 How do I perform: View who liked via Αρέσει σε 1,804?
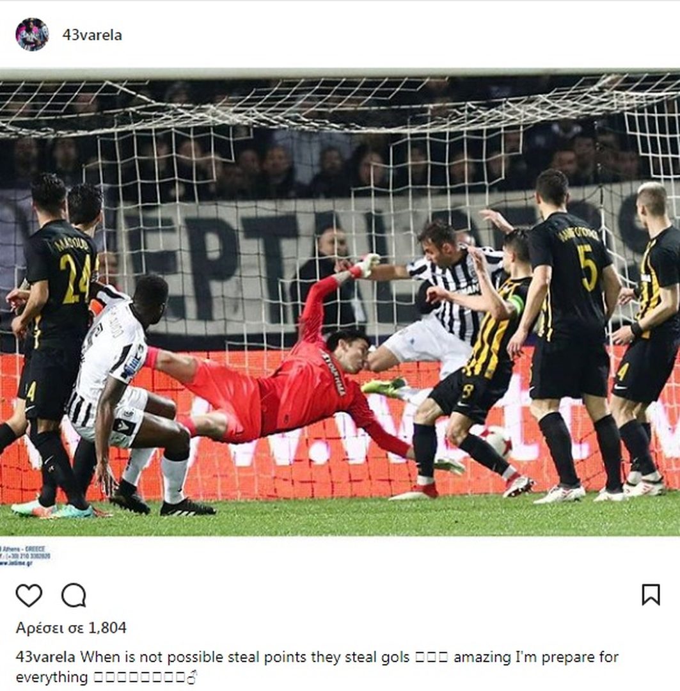(71, 628)
